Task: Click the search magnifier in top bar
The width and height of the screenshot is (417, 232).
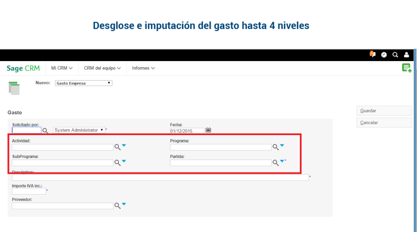Action: coord(395,55)
